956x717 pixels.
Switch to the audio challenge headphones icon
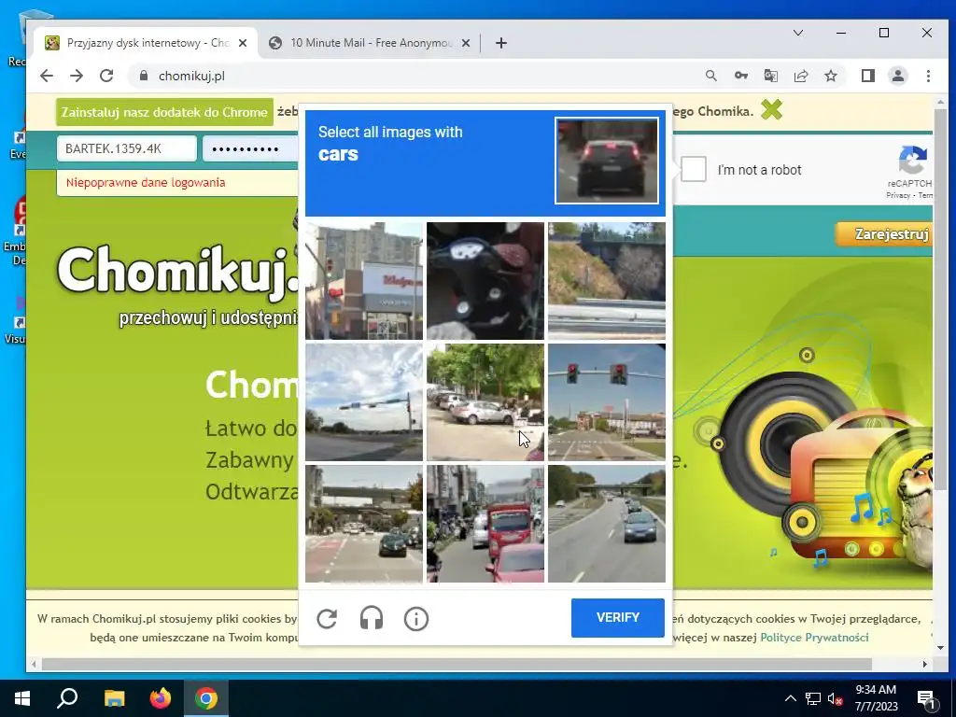(372, 618)
